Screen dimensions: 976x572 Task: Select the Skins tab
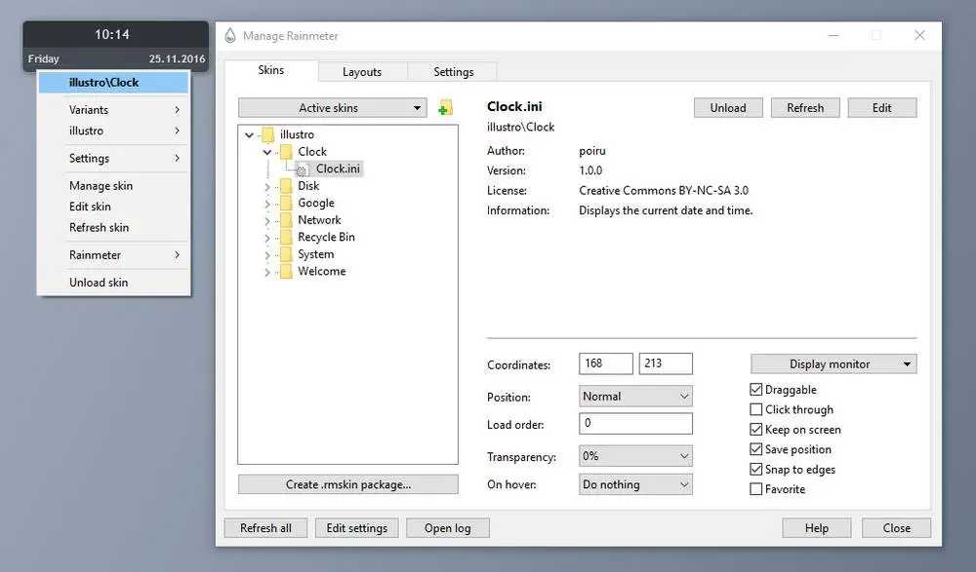270,70
